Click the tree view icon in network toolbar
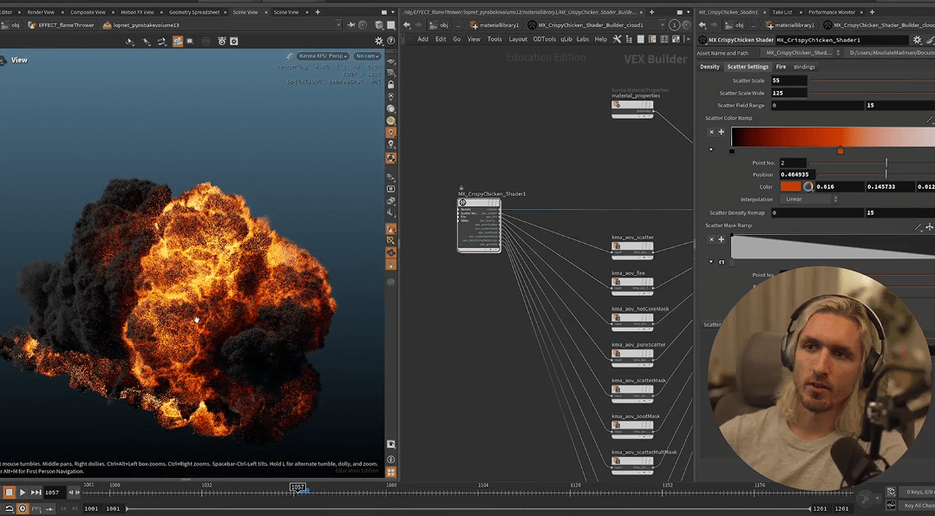Screen dimensions: 935x516 [x=629, y=39]
